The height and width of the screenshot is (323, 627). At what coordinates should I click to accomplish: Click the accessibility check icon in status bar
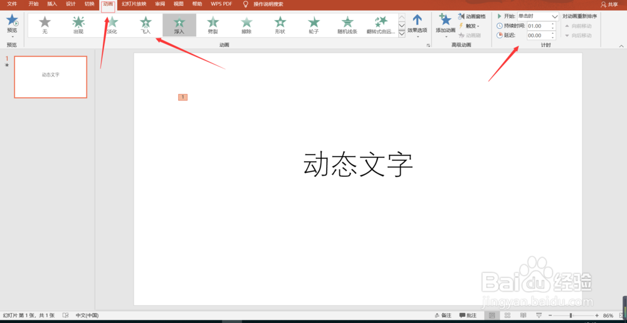(66, 315)
